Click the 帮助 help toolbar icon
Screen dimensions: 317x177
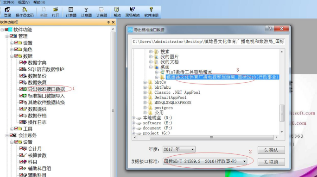(117, 12)
